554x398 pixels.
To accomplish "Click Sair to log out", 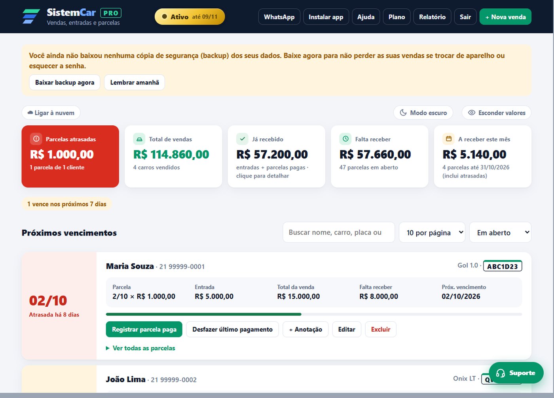I will 465,17.
